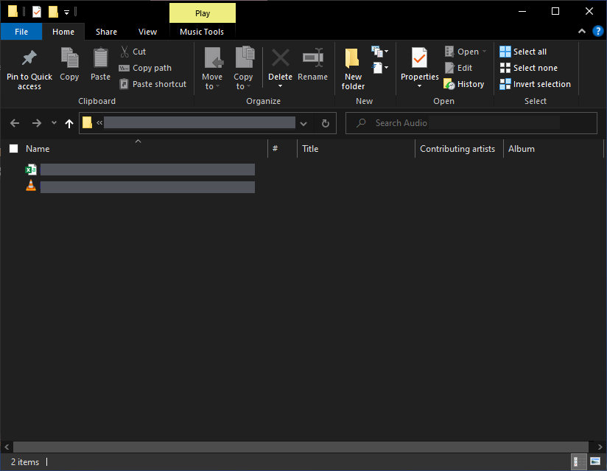607x471 pixels.
Task: Go forward in navigation history
Action: click(36, 123)
